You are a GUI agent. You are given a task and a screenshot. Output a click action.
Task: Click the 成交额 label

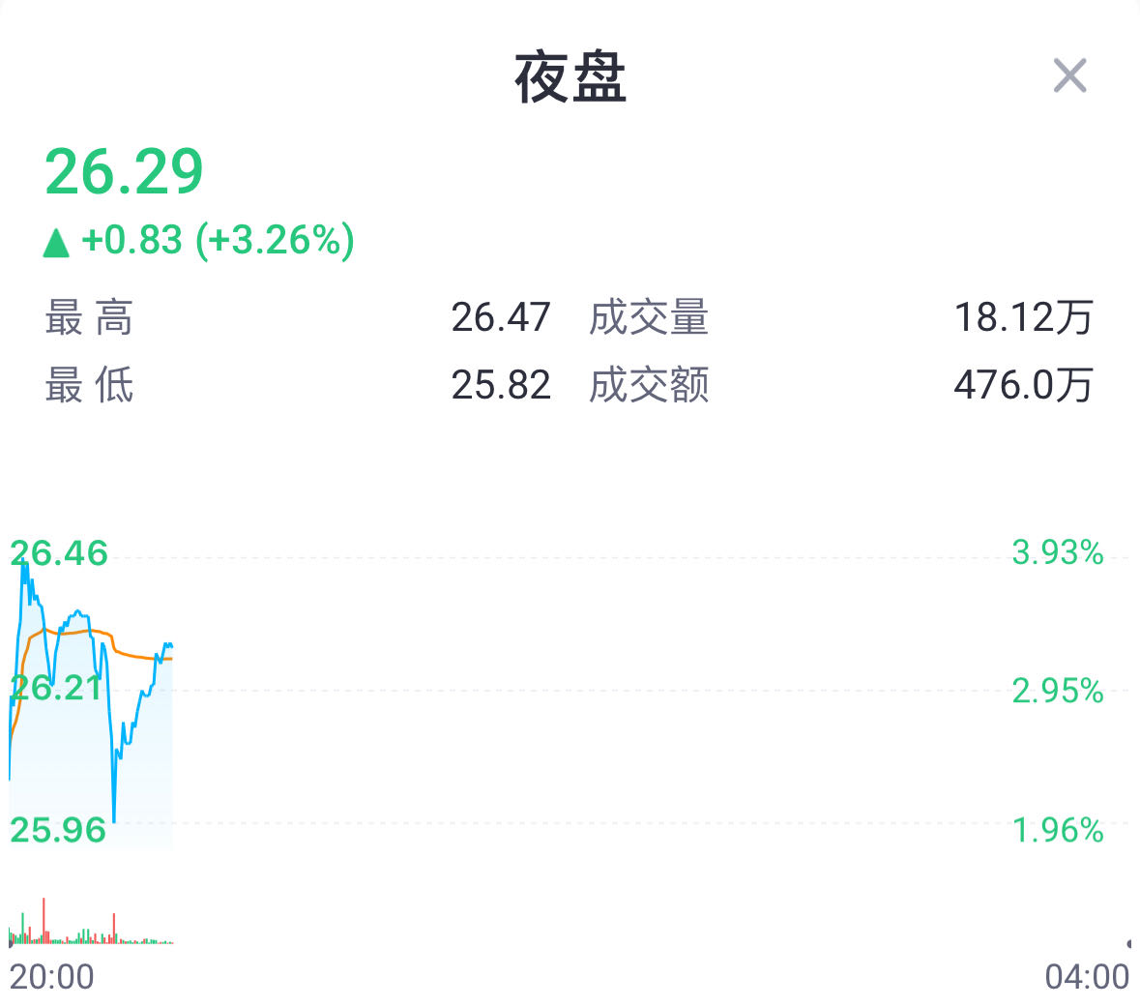(649, 385)
